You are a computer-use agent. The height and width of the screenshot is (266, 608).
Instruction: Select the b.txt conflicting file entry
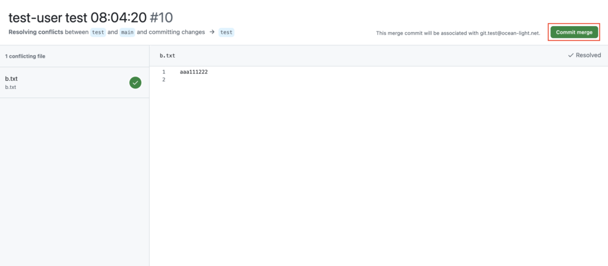click(74, 83)
